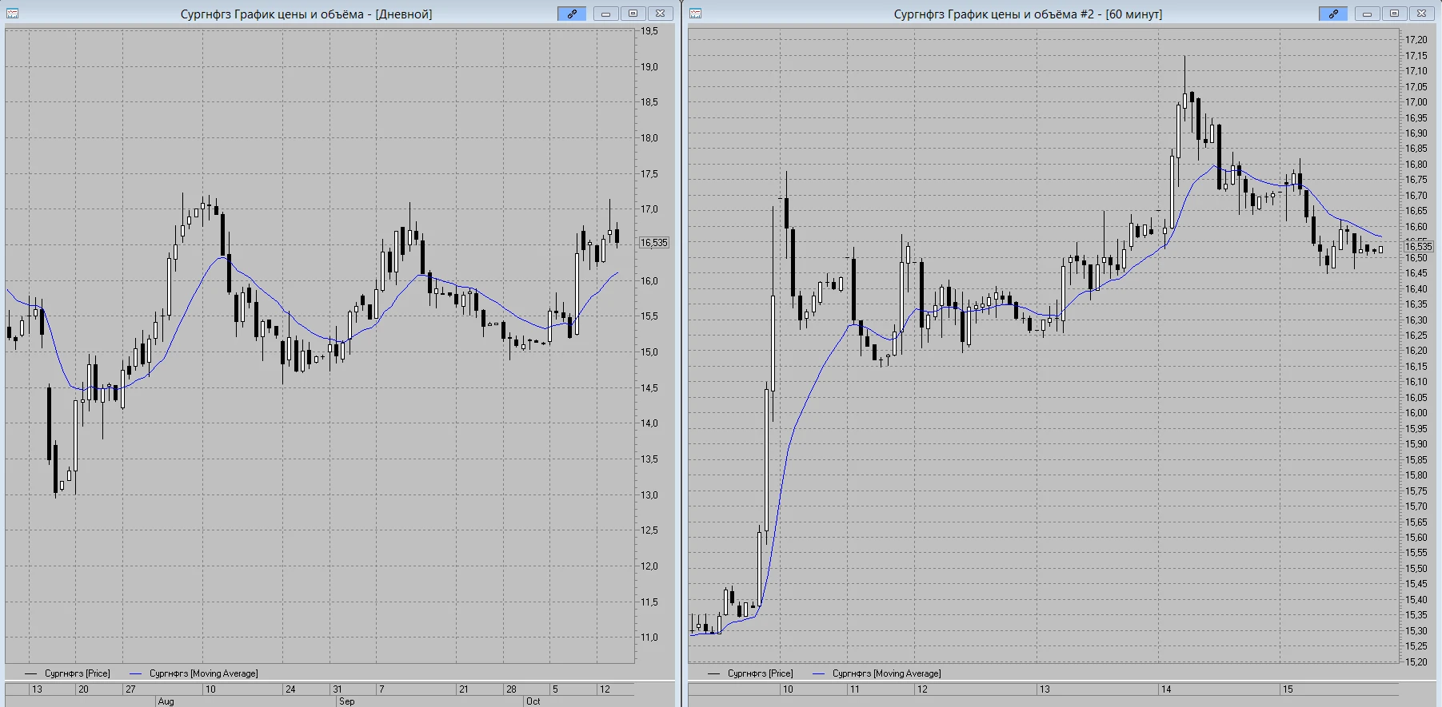
Task: Minimize the 60-minute chart window
Action: tap(1367, 14)
